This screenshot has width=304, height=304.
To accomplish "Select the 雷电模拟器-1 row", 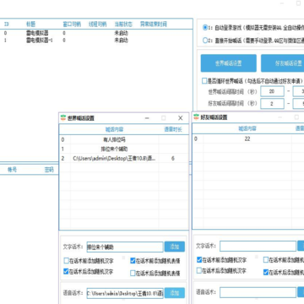I will [95, 41].
